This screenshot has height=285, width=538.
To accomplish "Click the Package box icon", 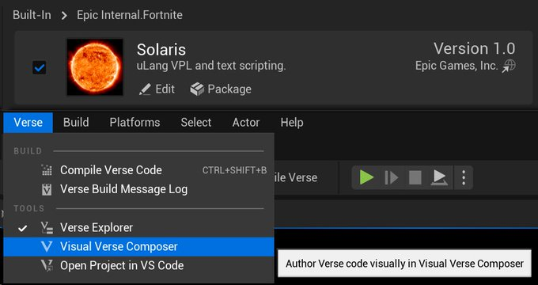I will tap(197, 89).
